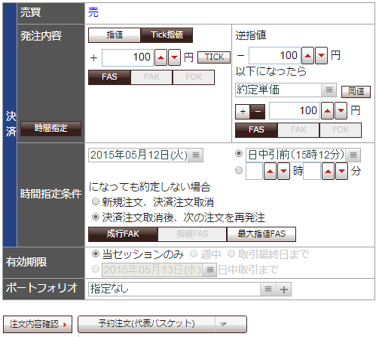
Task: Select the custom hour/minute radio button
Action: (x=239, y=170)
